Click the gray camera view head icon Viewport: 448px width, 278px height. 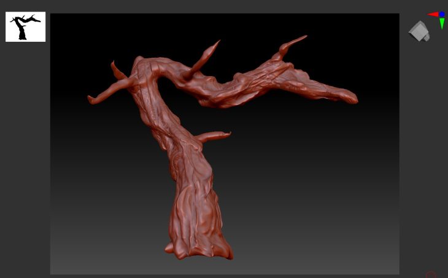pyautogui.click(x=419, y=31)
